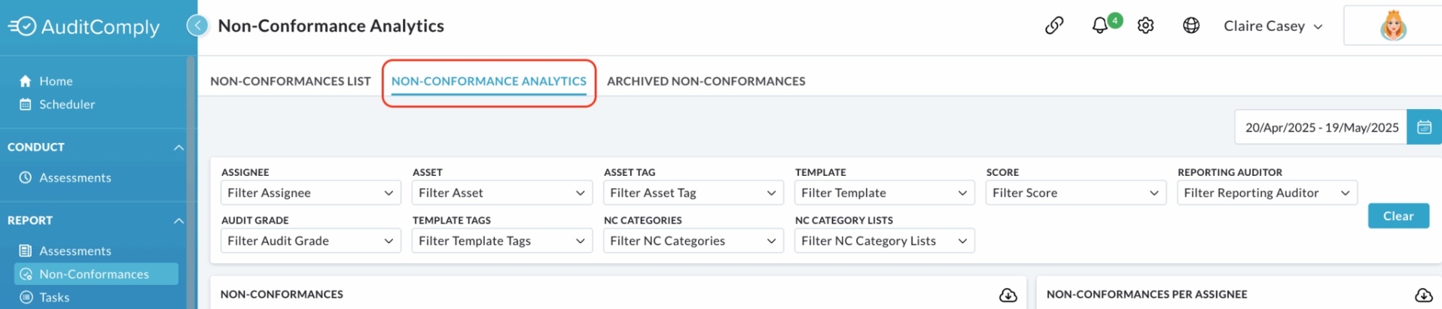Expand the Filter NC Categories dropdown
The width and height of the screenshot is (1442, 309).
coord(693,241)
